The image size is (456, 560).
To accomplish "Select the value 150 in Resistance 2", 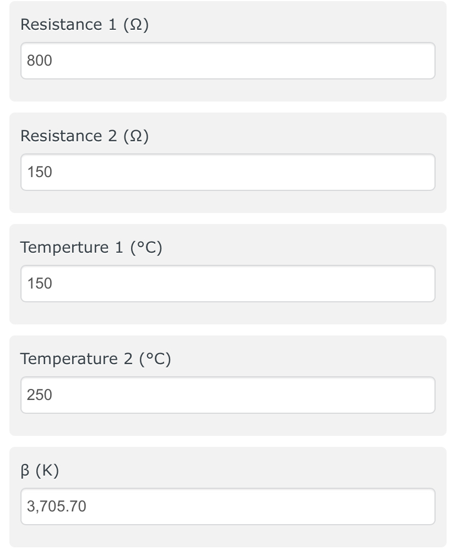I will (x=39, y=172).
